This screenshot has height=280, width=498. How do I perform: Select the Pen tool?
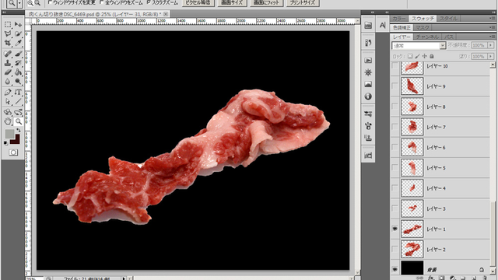(8, 93)
